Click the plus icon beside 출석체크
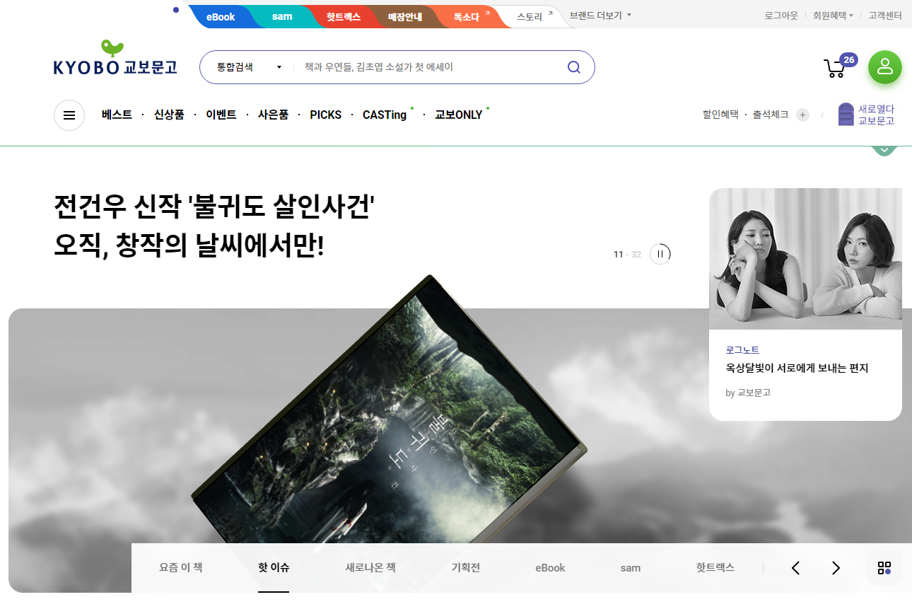This screenshot has width=912, height=609. point(802,115)
